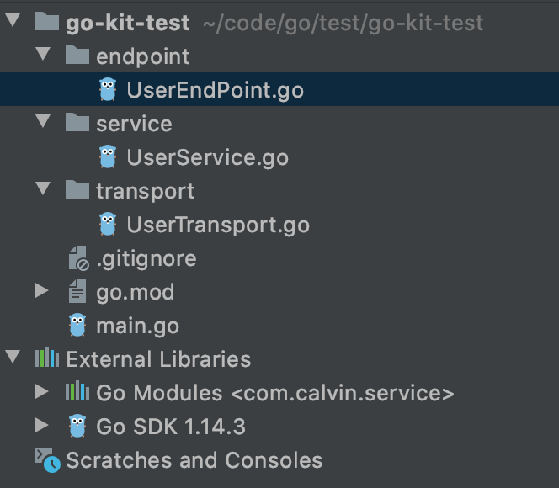Viewport: 559px width, 488px height.
Task: Click the Go gopher icon beside UserEndPoint.go
Action: click(x=107, y=89)
